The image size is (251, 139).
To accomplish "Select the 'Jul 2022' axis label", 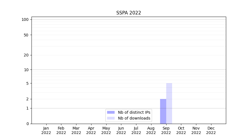I will (x=136, y=130).
